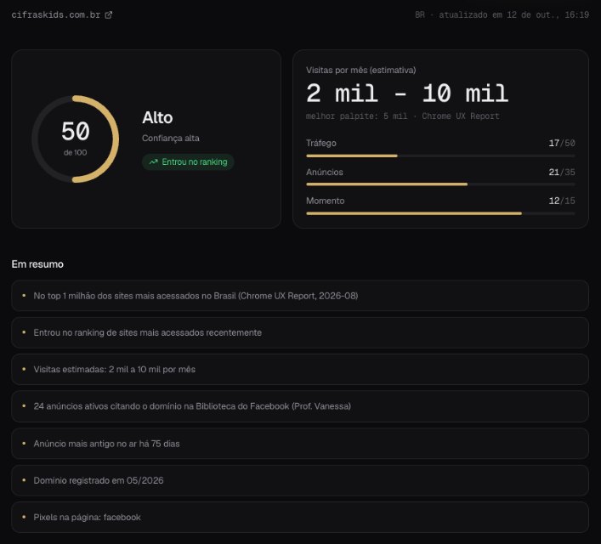Click the 'Pixels na página: facebook' row
601x544 pixels.
click(300, 517)
